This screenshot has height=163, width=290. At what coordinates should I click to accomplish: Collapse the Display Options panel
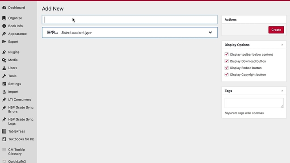pos(282,45)
